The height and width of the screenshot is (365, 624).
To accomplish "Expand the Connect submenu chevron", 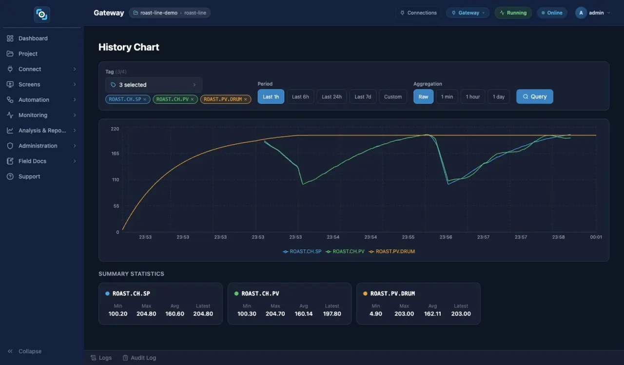I will tap(75, 69).
